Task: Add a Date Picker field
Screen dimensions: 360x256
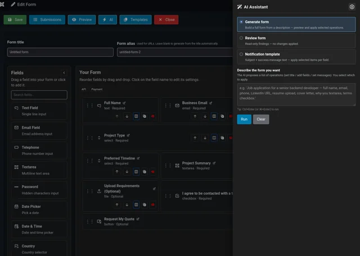Action: tap(39, 209)
